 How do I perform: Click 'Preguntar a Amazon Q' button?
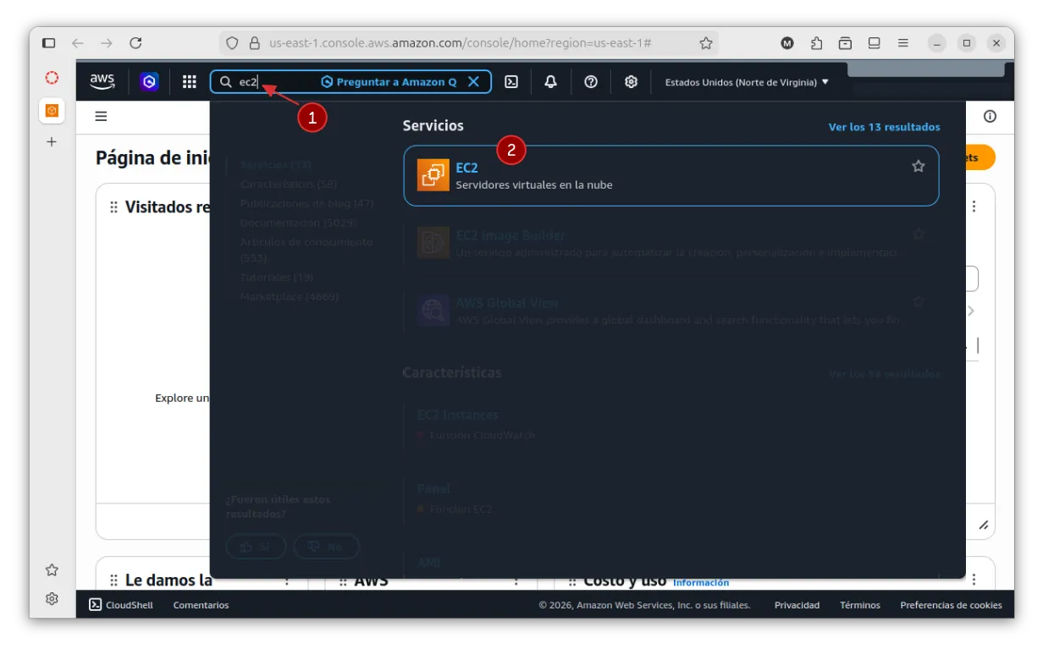point(389,82)
